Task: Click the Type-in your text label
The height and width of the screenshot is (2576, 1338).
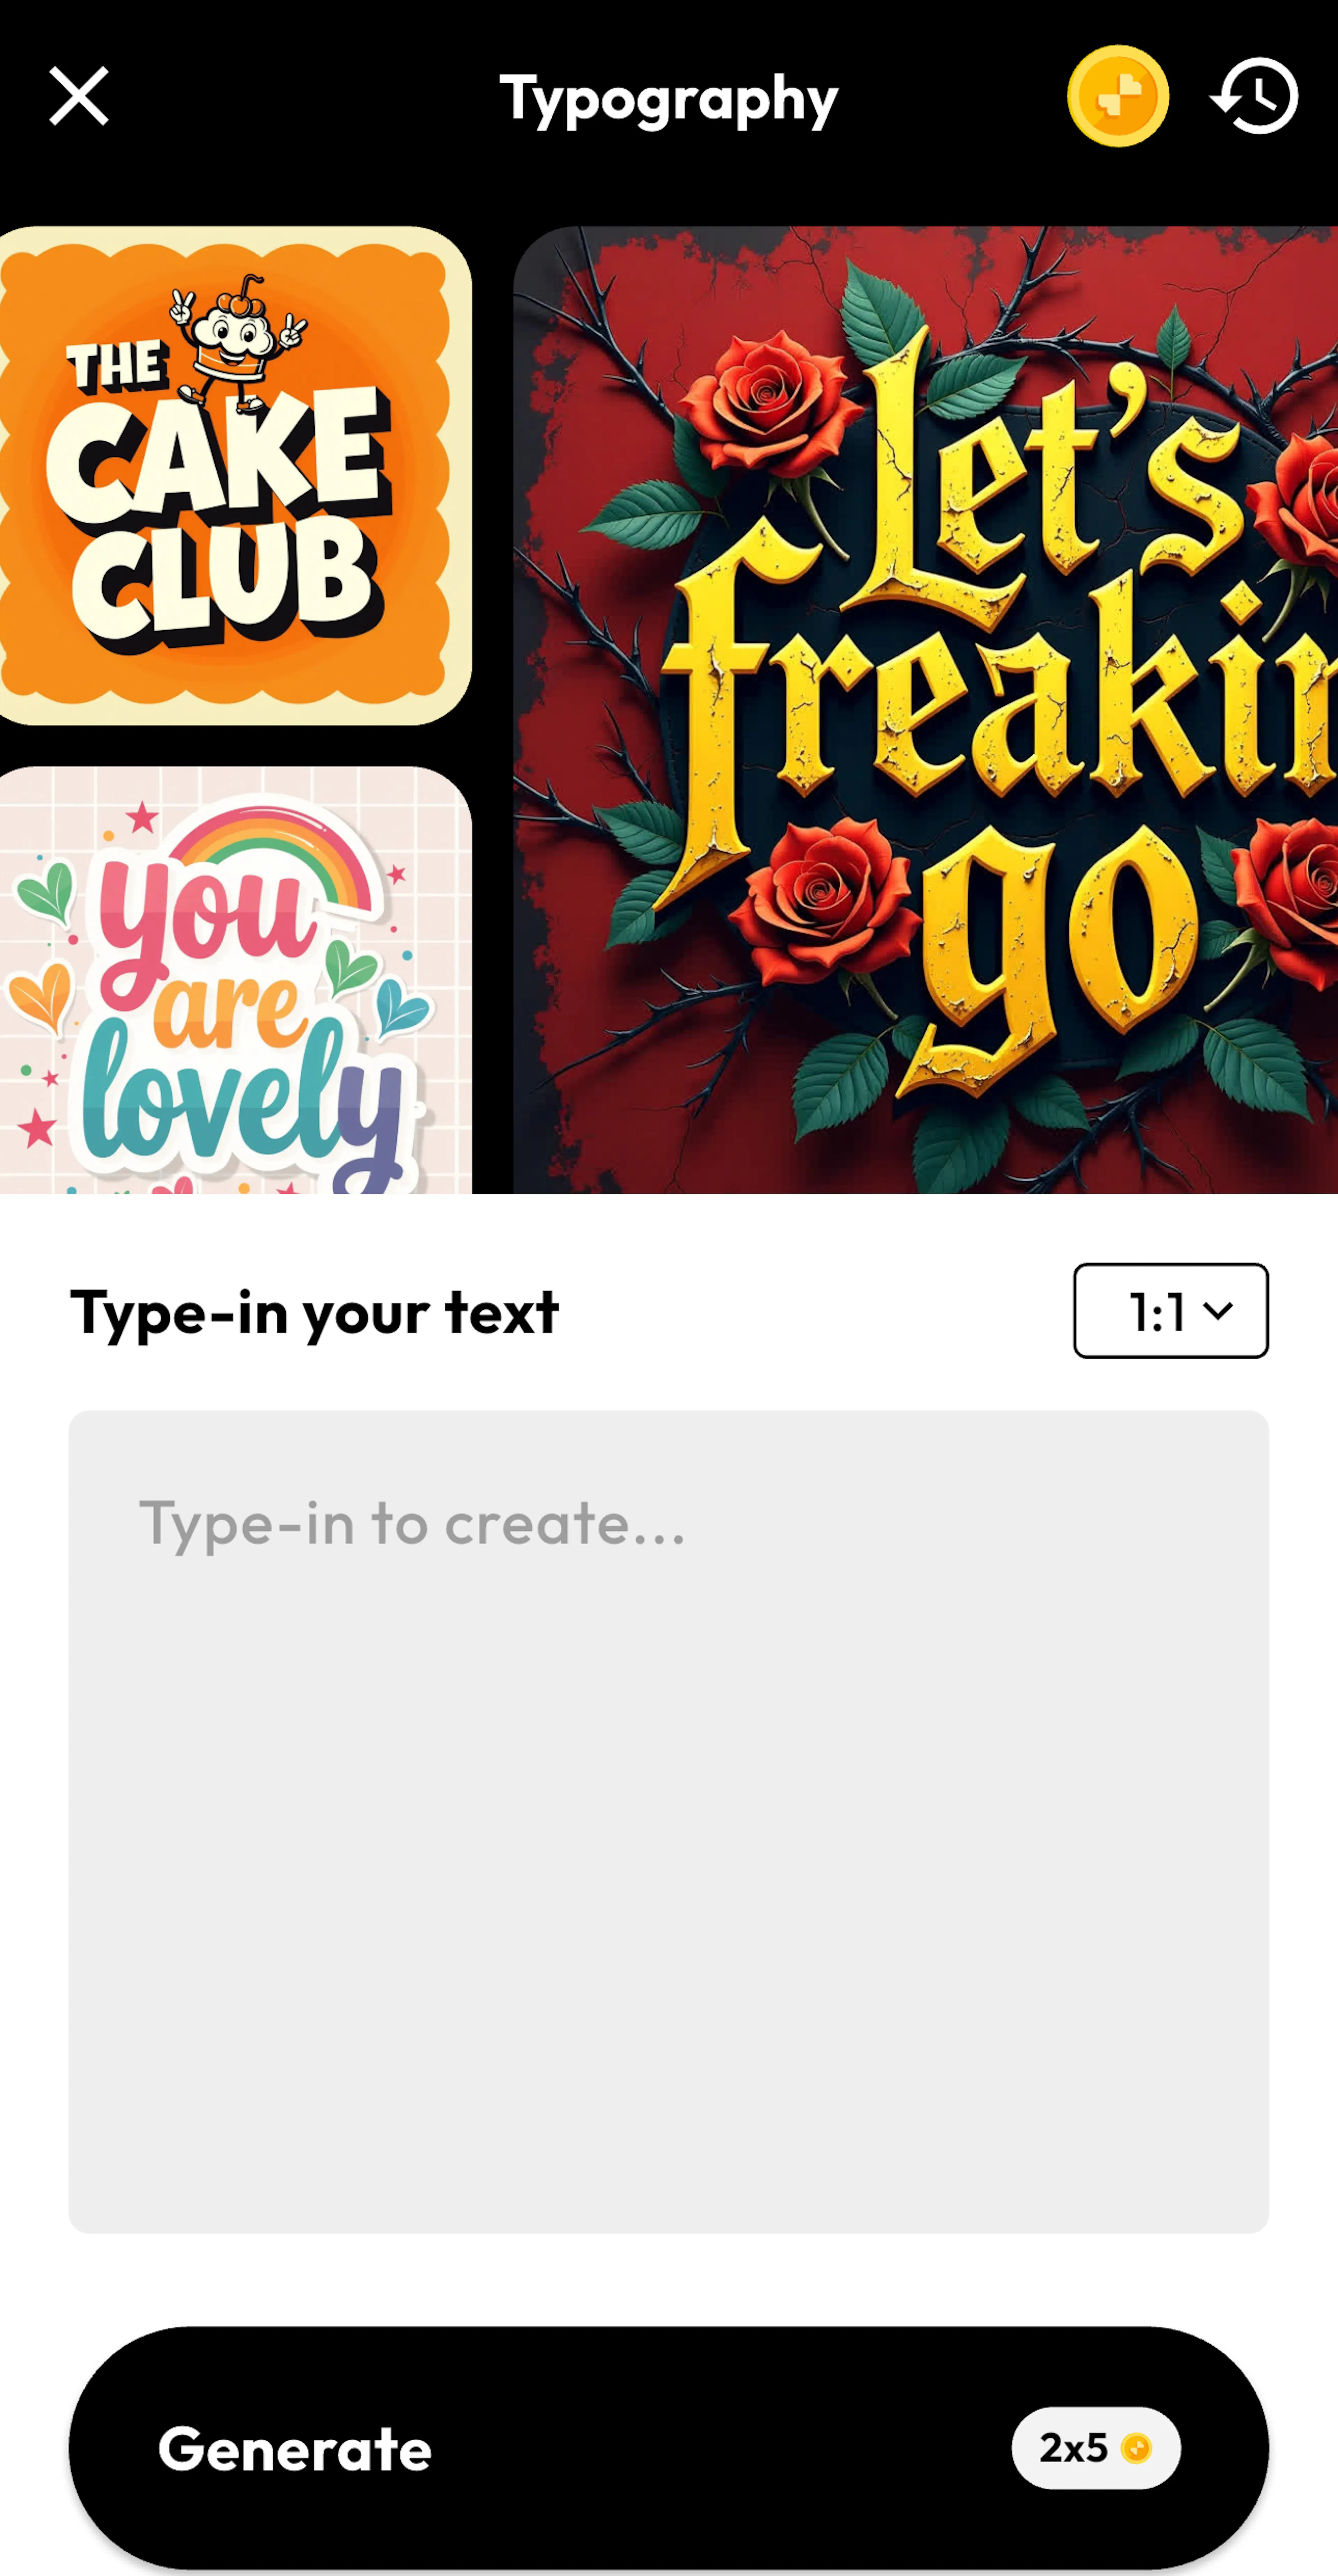Action: pyautogui.click(x=314, y=1312)
